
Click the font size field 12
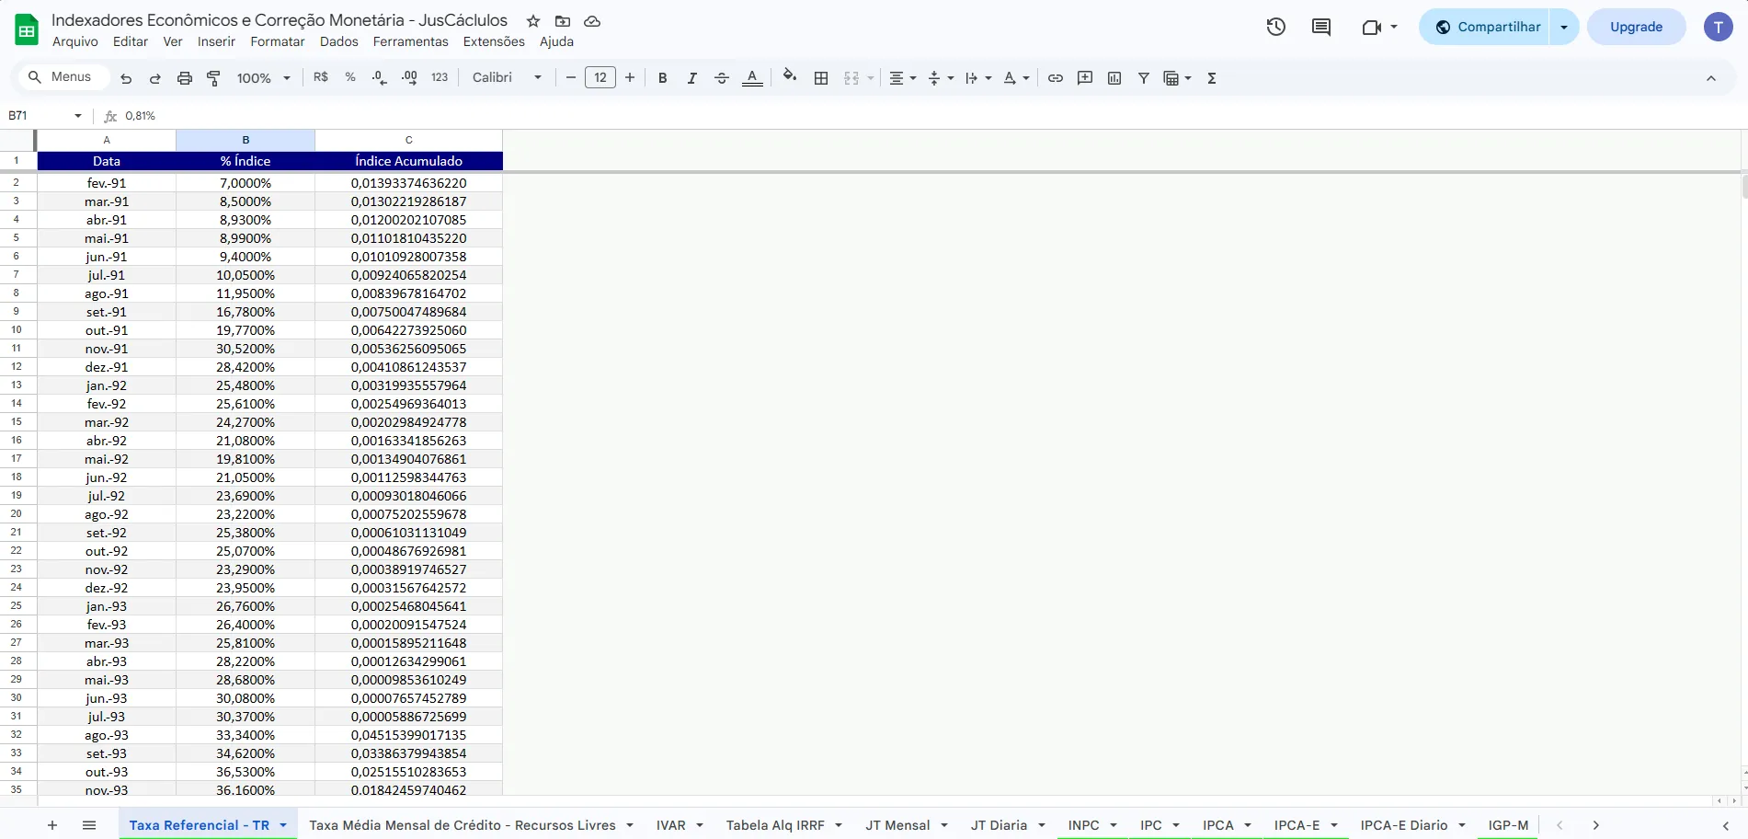(600, 77)
